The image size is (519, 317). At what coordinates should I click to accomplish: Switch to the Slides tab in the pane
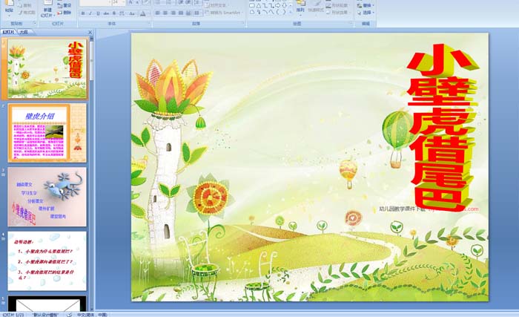click(x=9, y=33)
